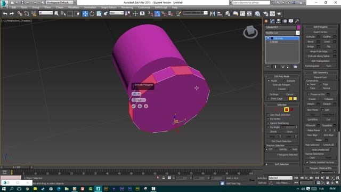Viewport: 341px width, 192px height.
Task: Open the Create command panel tab
Action: [x=266, y=21]
